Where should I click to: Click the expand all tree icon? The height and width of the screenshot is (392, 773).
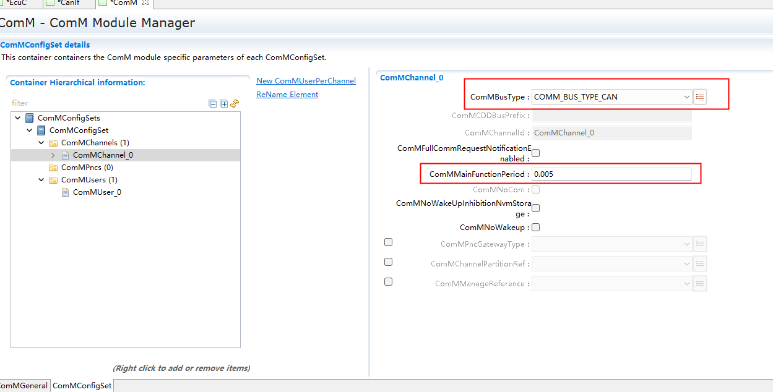click(223, 104)
